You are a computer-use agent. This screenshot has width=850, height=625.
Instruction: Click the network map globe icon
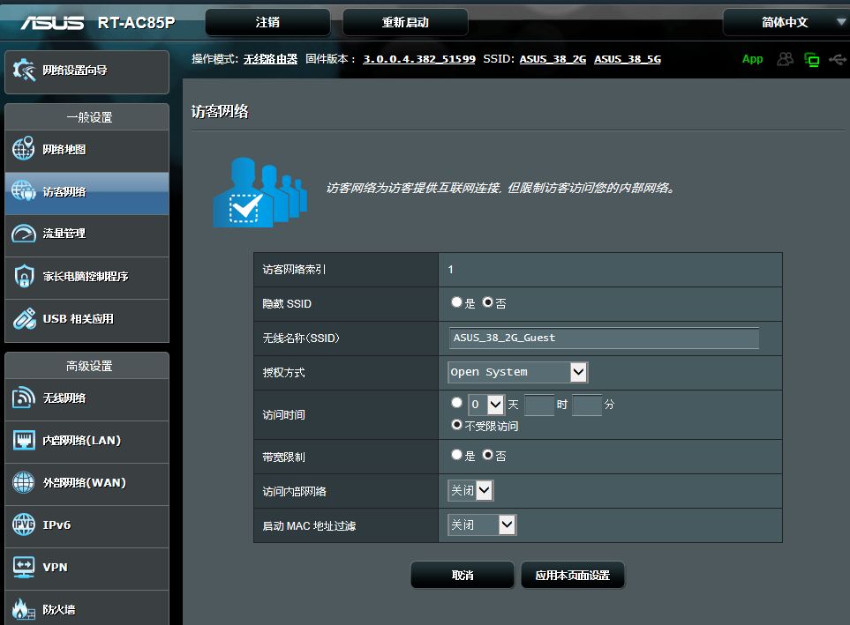[24, 149]
